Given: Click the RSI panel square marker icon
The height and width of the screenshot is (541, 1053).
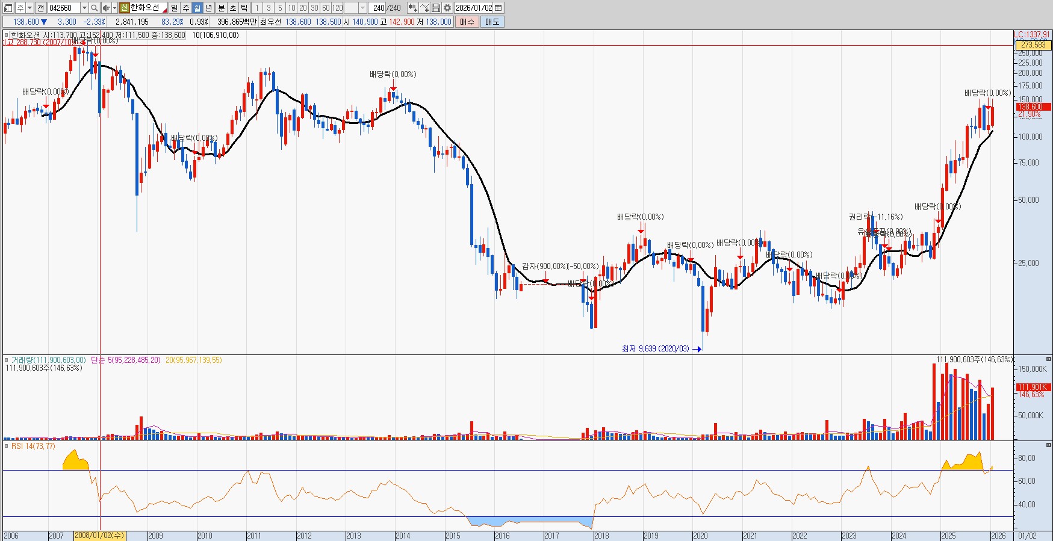Looking at the screenshot, I should tap(7, 446).
